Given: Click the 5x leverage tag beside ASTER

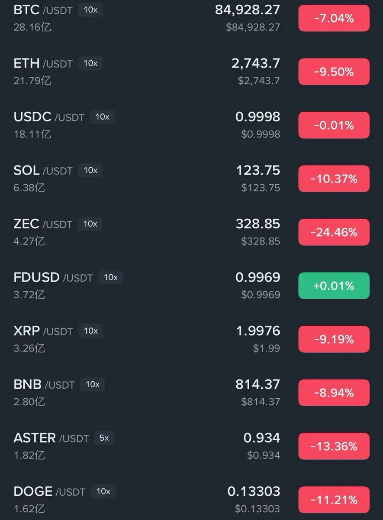Looking at the screenshot, I should coord(104,438).
